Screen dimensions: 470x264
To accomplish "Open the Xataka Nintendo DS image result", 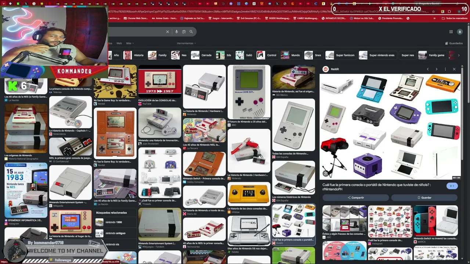I will pos(249,231).
